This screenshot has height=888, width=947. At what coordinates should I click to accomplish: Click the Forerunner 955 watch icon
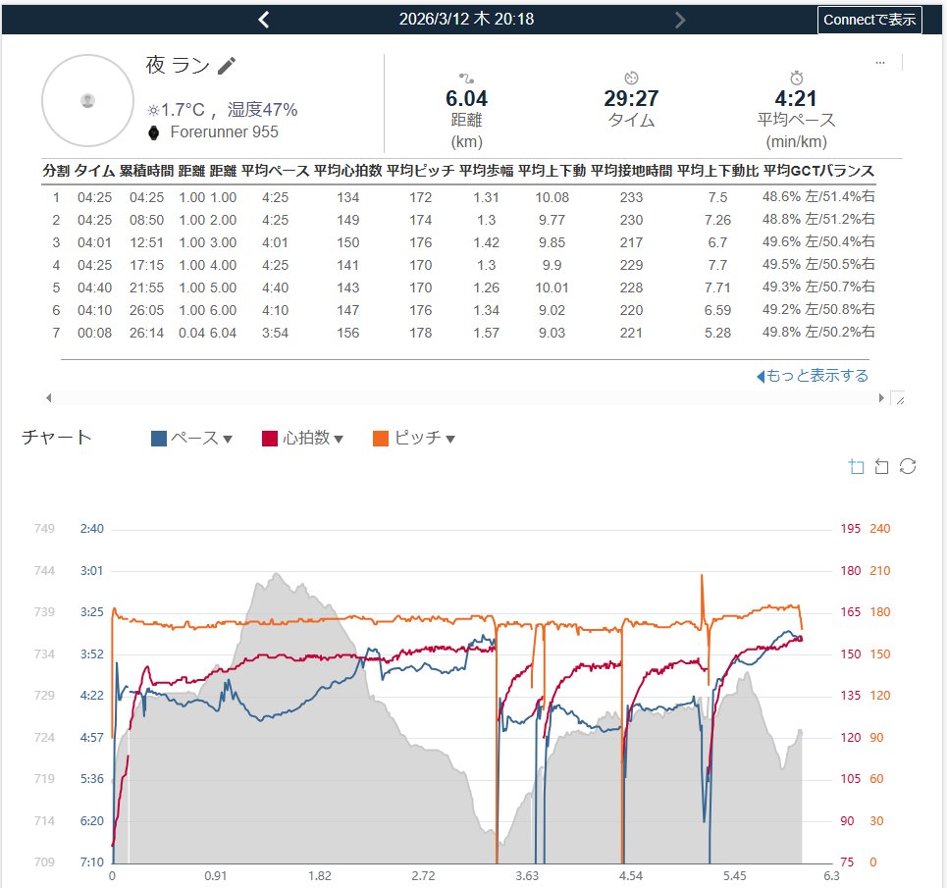point(154,132)
